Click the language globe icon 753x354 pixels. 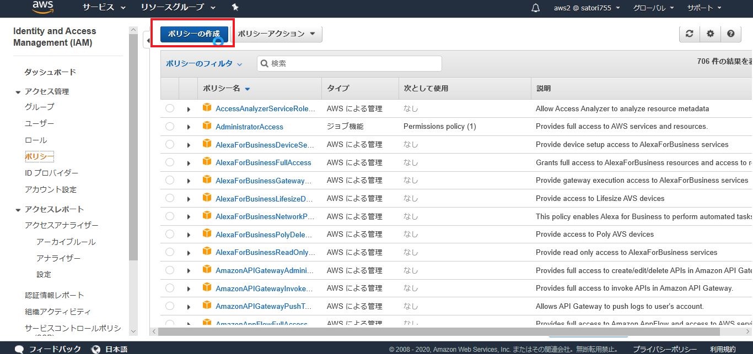96,349
